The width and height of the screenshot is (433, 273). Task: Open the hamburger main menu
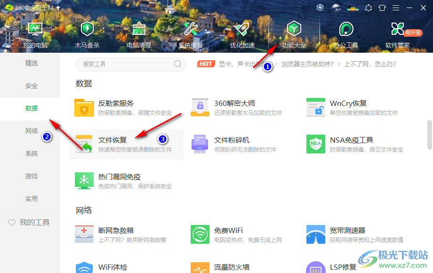(396, 8)
